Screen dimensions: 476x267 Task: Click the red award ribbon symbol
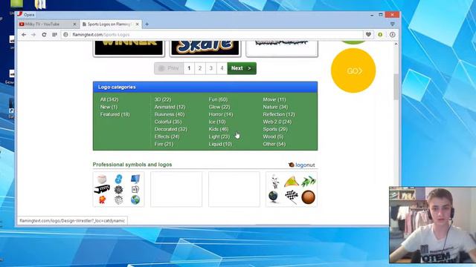(102, 200)
